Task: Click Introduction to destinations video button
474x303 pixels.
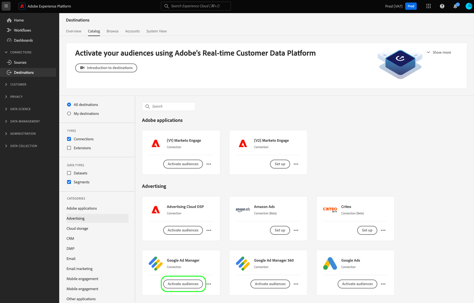Action: (x=106, y=68)
